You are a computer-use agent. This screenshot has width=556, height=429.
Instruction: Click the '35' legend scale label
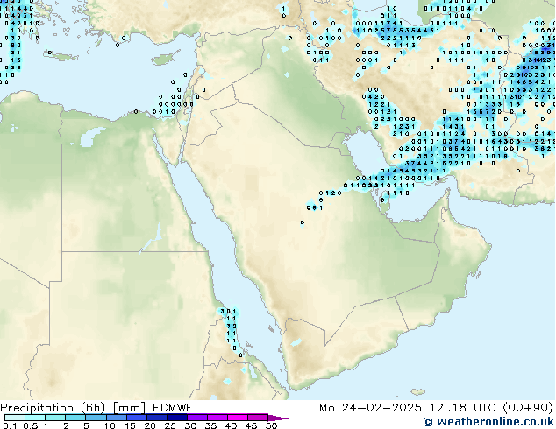pyautogui.click(x=210, y=425)
